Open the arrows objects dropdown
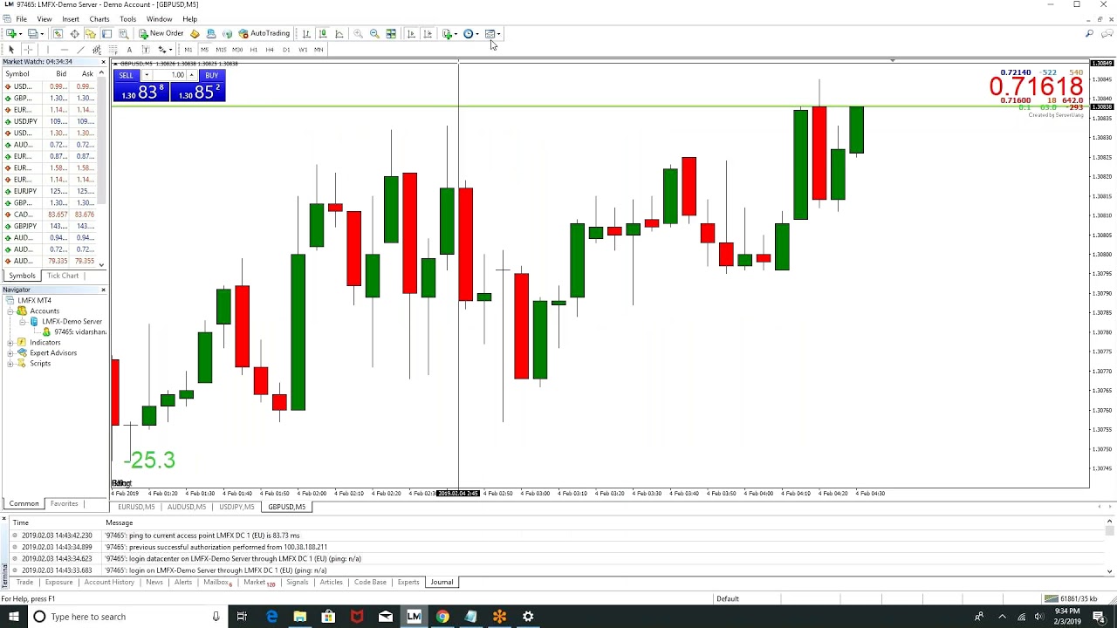 click(164, 49)
